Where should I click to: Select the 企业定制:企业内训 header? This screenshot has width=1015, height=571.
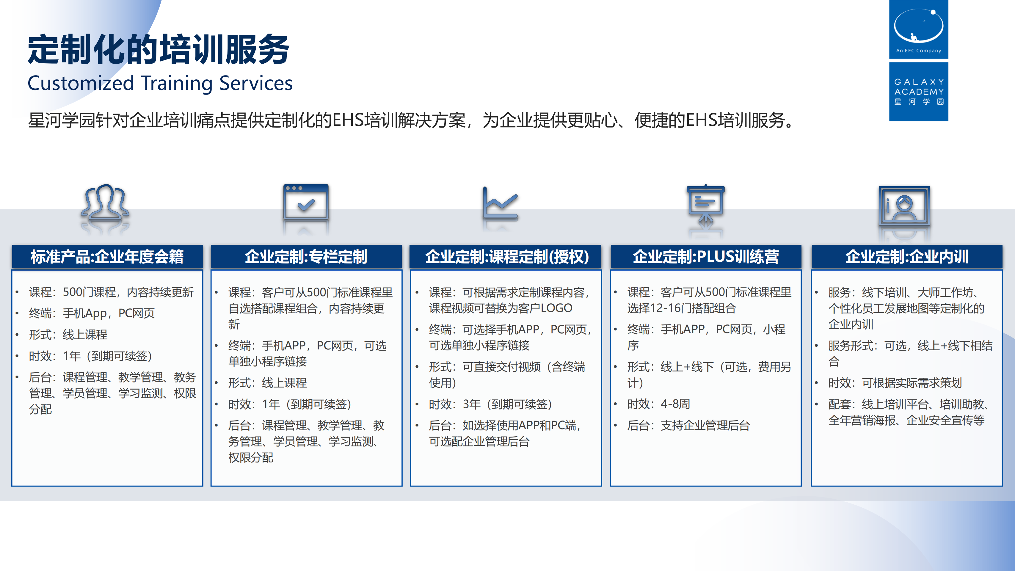pos(907,257)
